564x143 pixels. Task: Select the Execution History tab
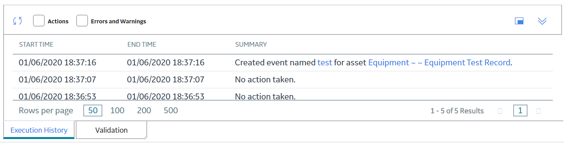pyautogui.click(x=39, y=130)
